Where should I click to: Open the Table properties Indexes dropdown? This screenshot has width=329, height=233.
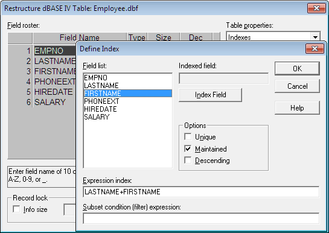tap(315, 37)
